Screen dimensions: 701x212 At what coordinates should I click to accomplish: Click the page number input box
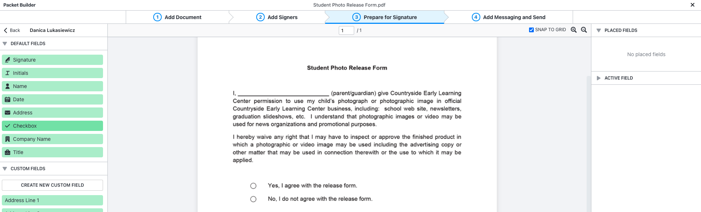(346, 30)
